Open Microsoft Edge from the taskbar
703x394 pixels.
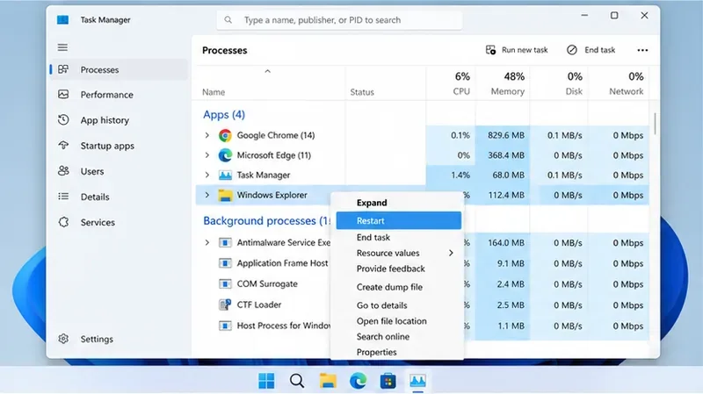click(358, 381)
